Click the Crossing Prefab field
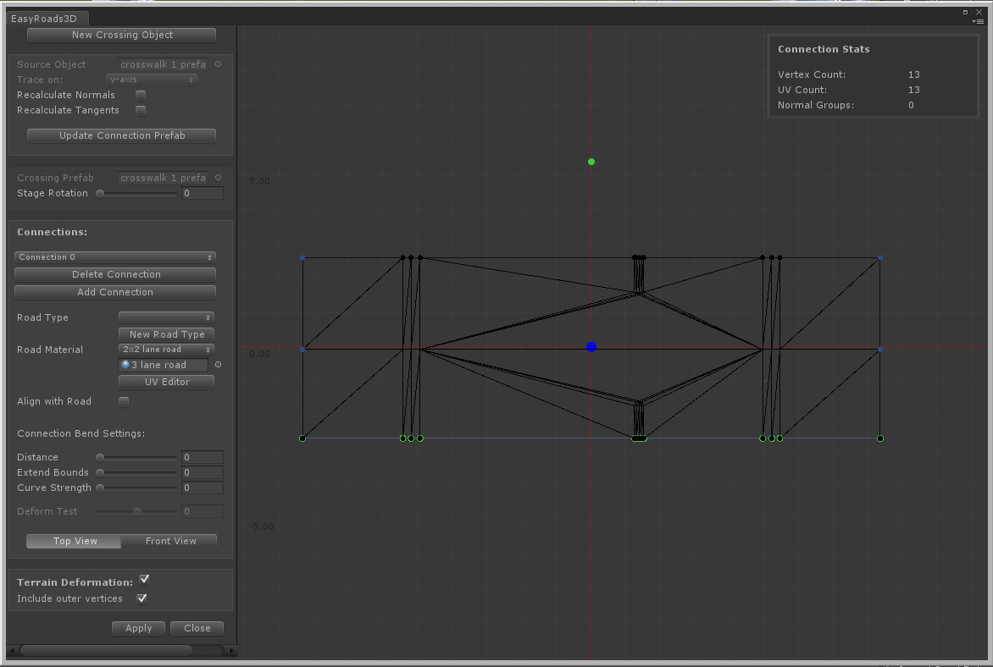Image resolution: width=993 pixels, height=667 pixels. pyautogui.click(x=163, y=178)
